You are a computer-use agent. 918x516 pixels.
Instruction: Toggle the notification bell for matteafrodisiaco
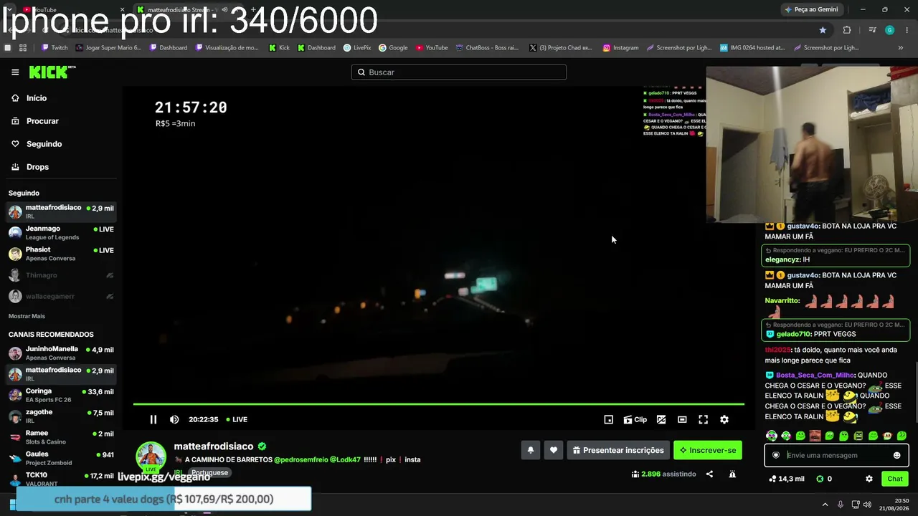tap(531, 450)
